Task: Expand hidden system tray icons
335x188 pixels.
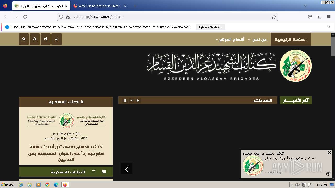Action: point(292,185)
